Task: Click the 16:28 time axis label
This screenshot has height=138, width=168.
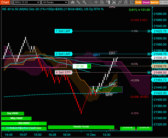Action: tap(52, 135)
